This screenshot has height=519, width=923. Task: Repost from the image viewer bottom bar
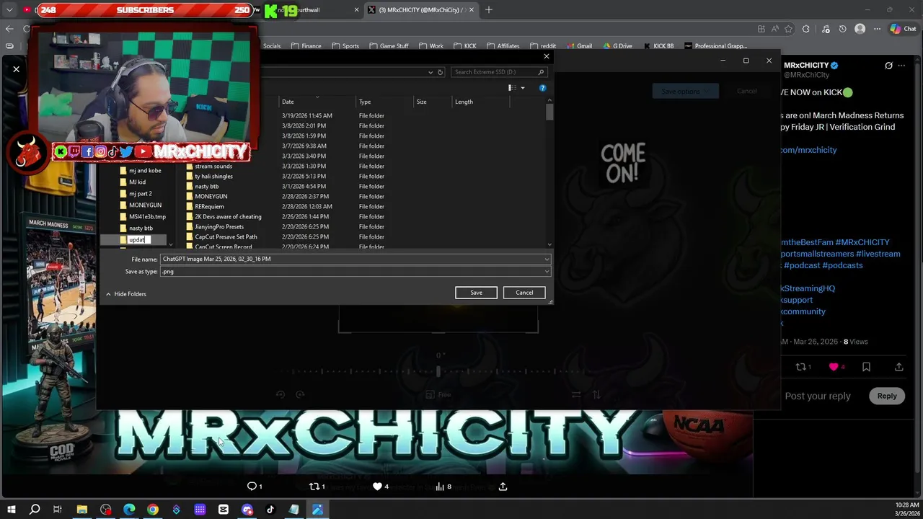pos(317,487)
